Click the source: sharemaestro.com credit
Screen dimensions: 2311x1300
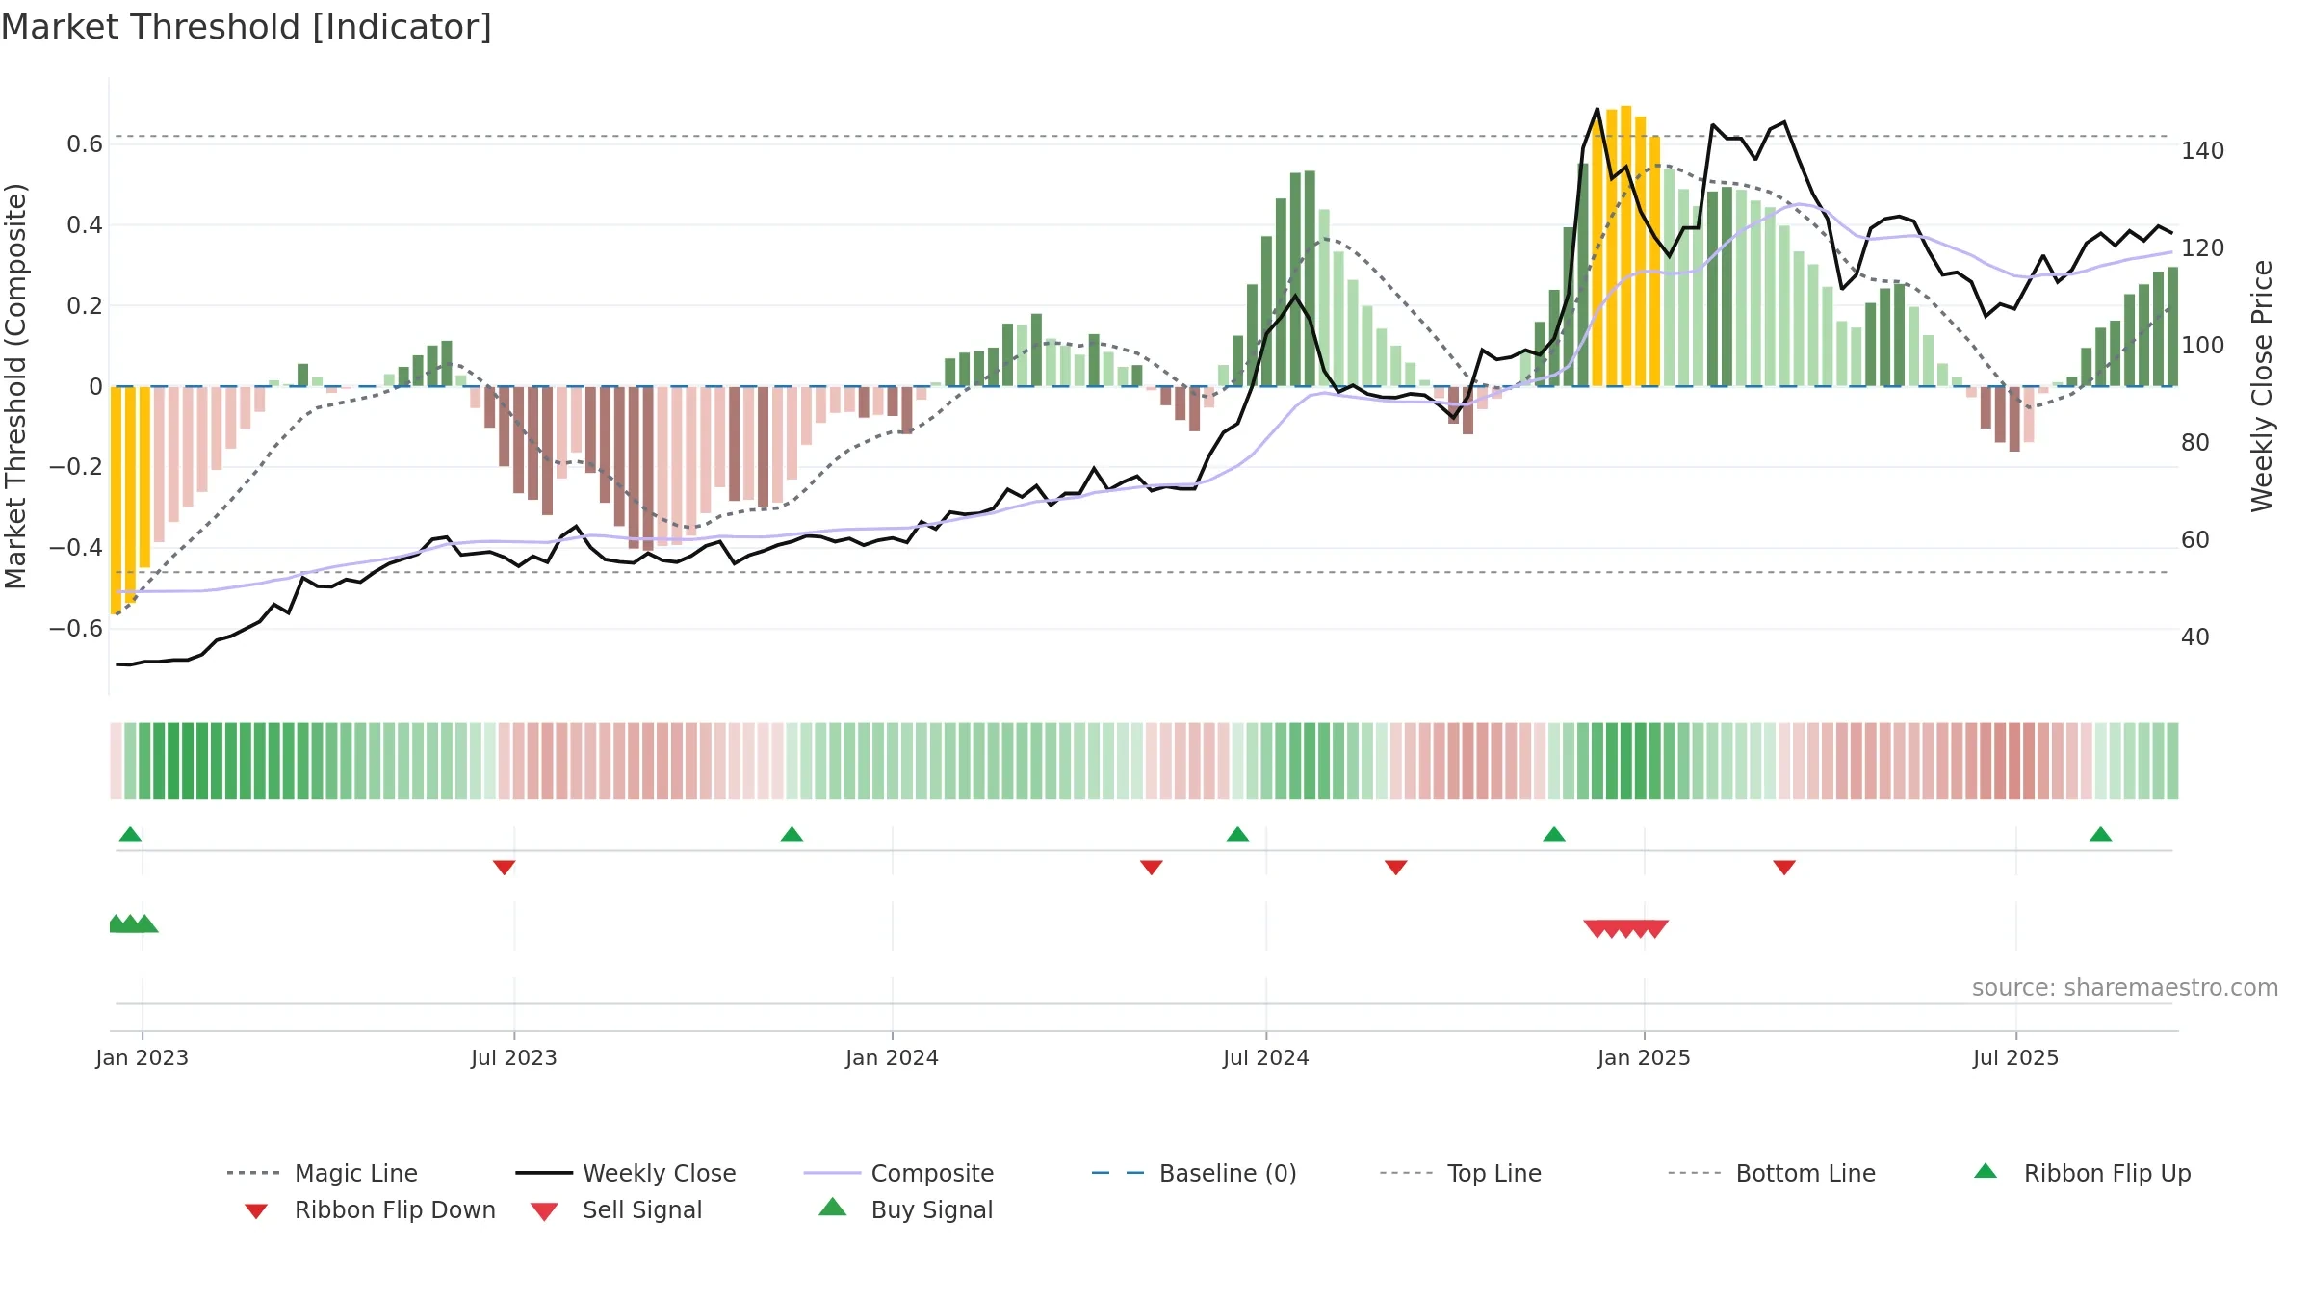[2125, 988]
